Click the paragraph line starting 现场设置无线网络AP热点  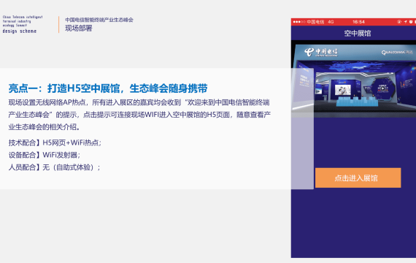(x=139, y=102)
